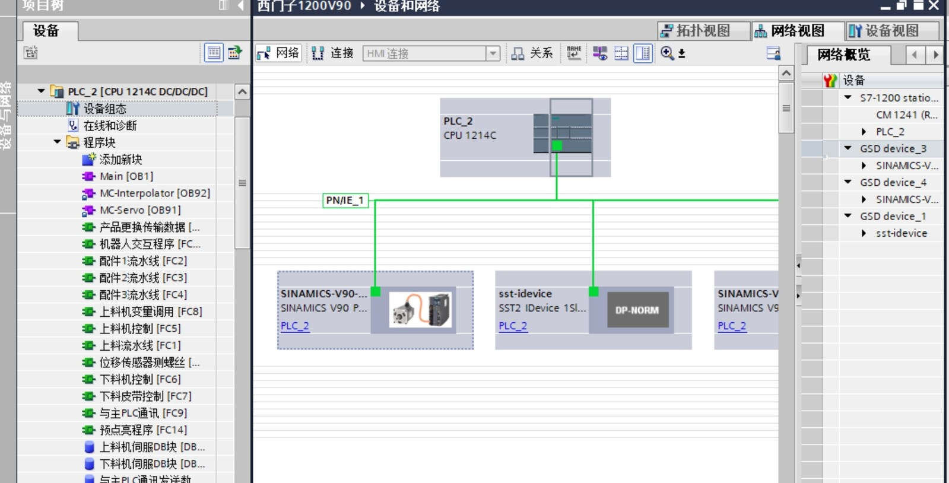Collapse the PLC_2 CPU 1214C tree node
The image size is (949, 483).
coord(41,91)
